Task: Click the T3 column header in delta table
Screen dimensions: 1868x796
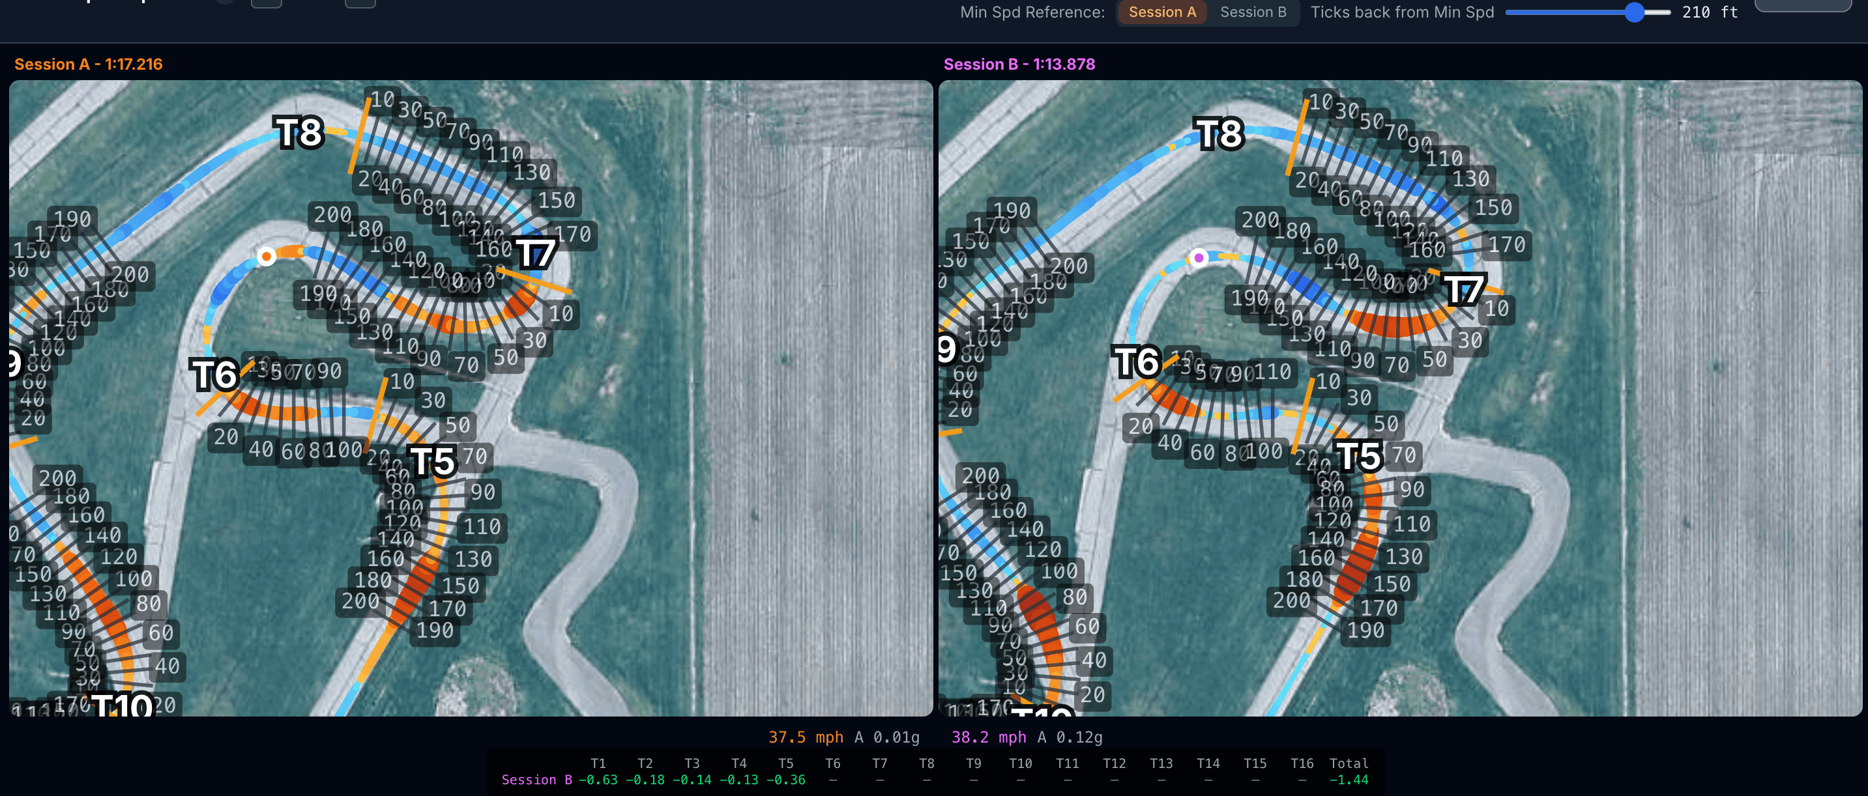Action: coord(692,763)
